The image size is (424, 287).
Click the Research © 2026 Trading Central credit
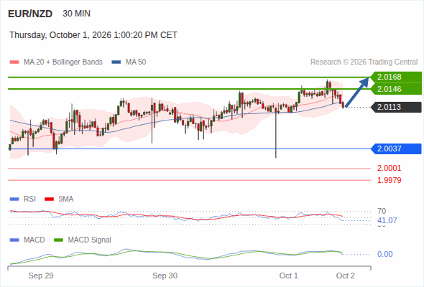click(x=364, y=62)
